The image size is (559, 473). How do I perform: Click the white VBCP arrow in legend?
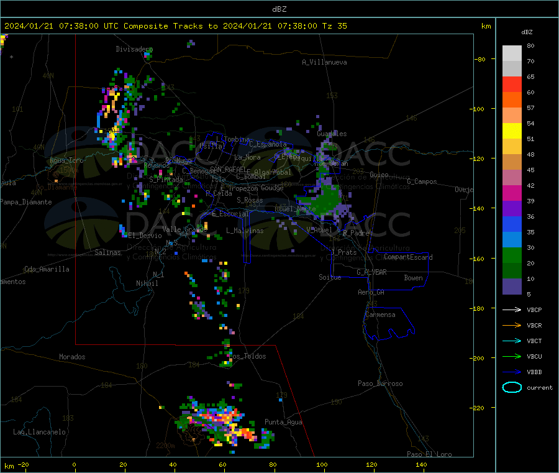point(512,310)
